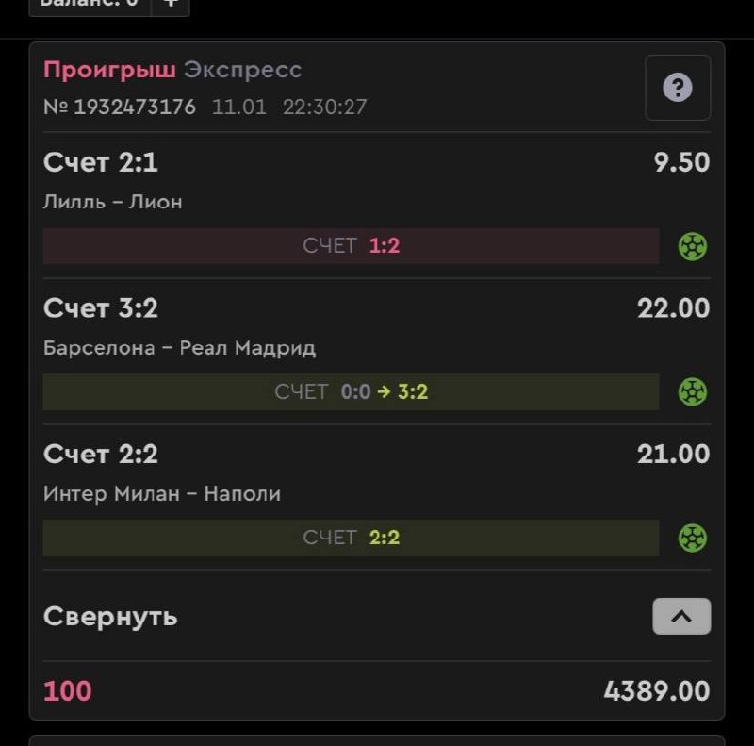This screenshot has width=754, height=746.
Task: Click the 22.00 odds value
Action: (673, 308)
